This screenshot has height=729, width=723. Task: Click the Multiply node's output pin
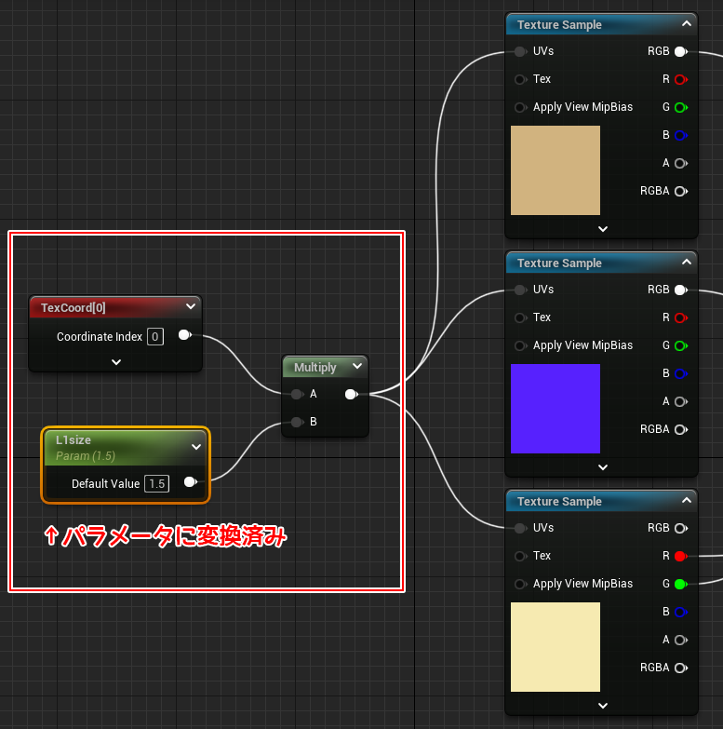351,395
